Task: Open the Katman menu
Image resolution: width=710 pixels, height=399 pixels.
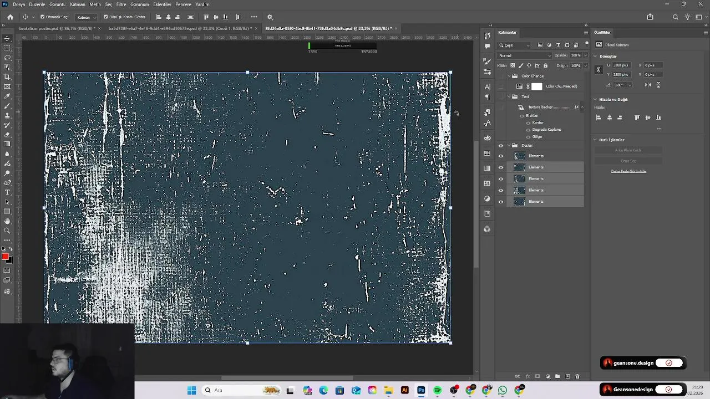Action: tap(78, 4)
